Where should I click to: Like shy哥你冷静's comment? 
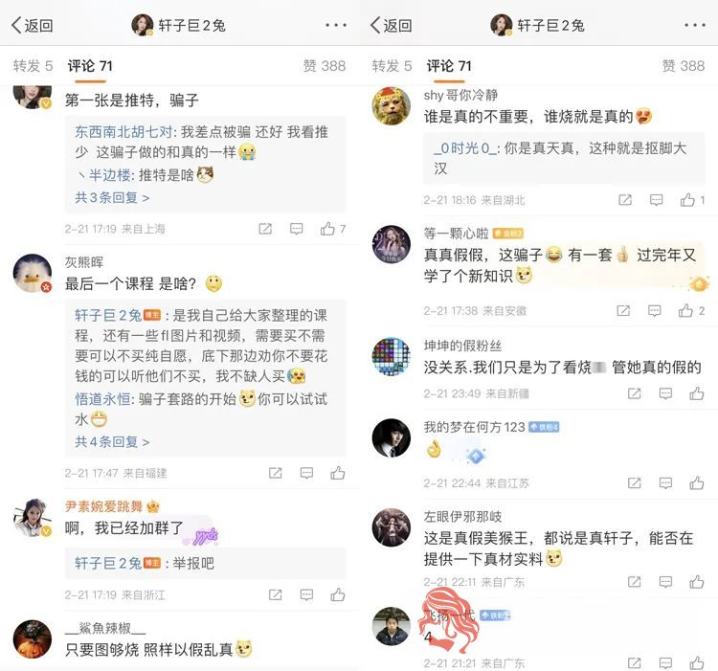pyautogui.click(x=687, y=200)
